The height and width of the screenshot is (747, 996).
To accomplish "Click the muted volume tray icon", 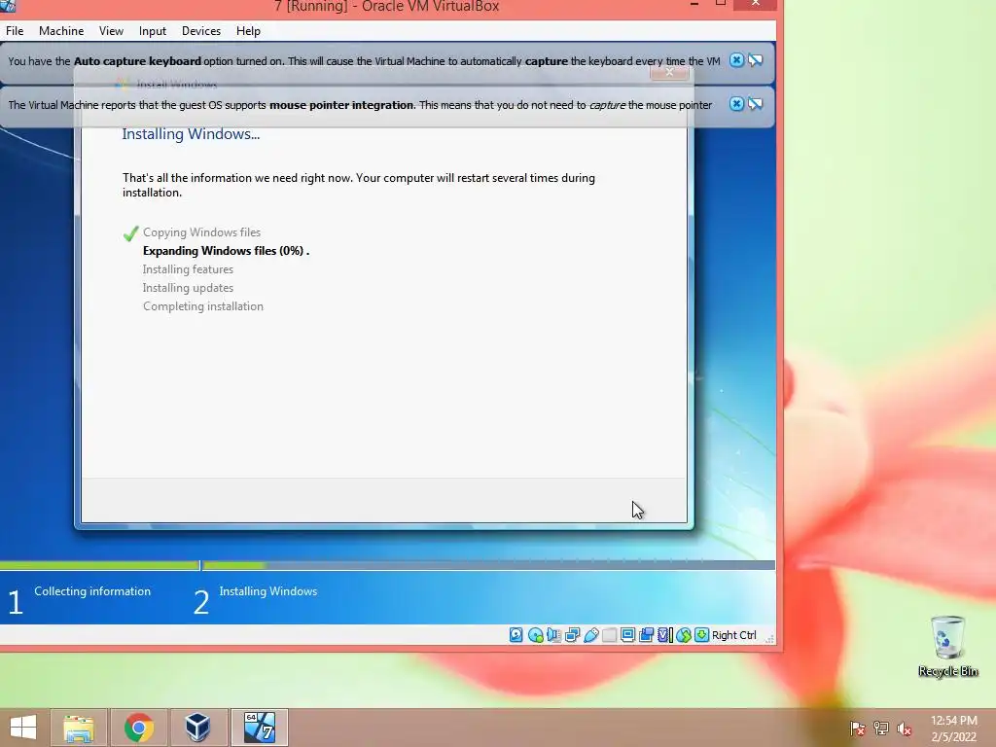I will (x=905, y=729).
